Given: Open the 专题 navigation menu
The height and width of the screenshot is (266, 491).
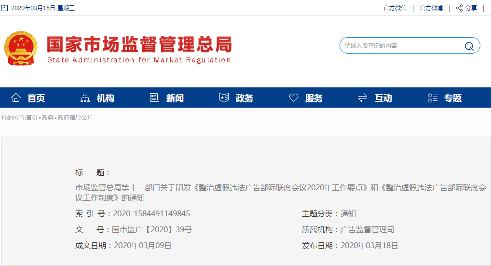Looking at the screenshot, I should [453, 98].
